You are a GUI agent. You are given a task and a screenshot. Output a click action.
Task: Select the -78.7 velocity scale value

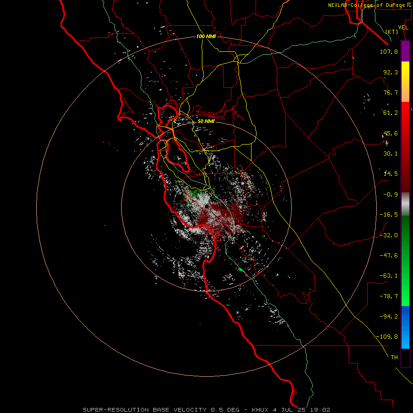point(389,296)
